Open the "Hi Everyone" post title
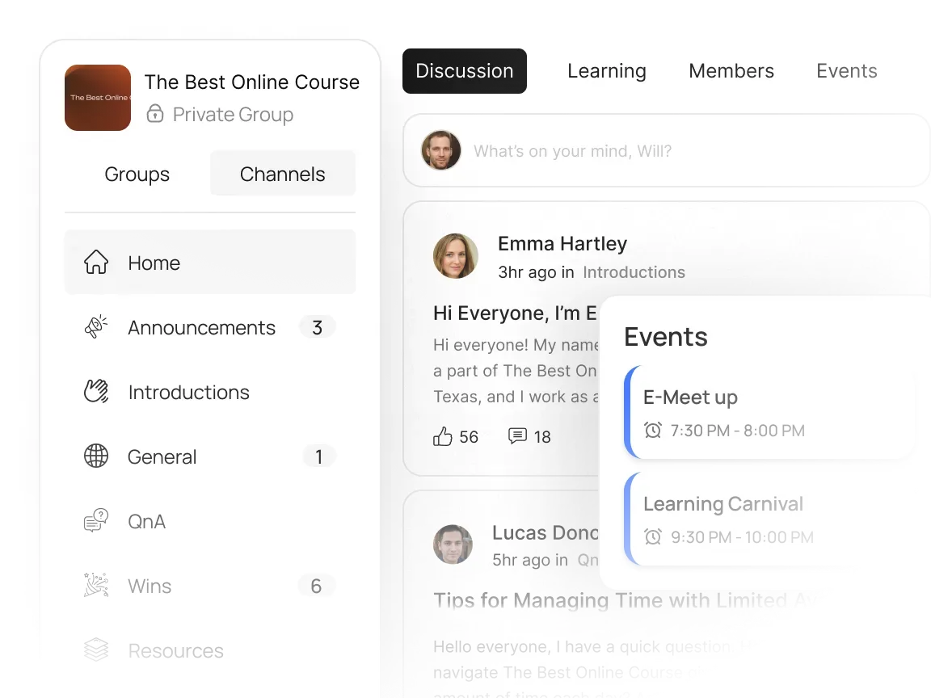This screenshot has width=931, height=698. [515, 313]
